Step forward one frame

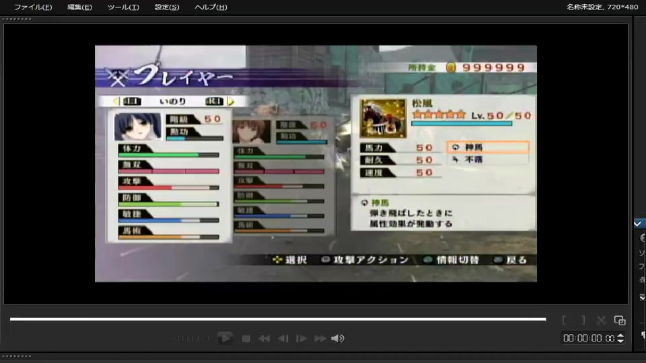coord(301,339)
